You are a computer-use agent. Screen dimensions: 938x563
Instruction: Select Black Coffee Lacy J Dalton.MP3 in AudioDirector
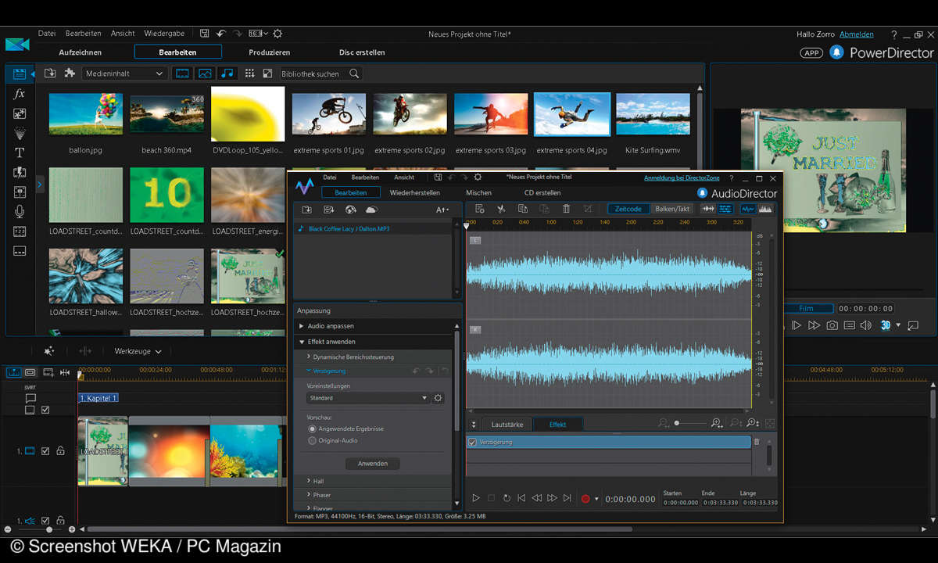pyautogui.click(x=349, y=228)
